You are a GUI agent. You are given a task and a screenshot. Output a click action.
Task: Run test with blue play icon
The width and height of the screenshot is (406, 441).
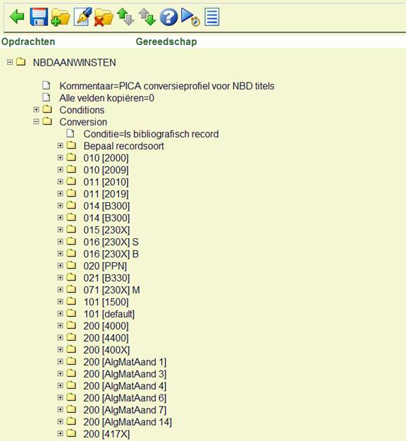[190, 17]
